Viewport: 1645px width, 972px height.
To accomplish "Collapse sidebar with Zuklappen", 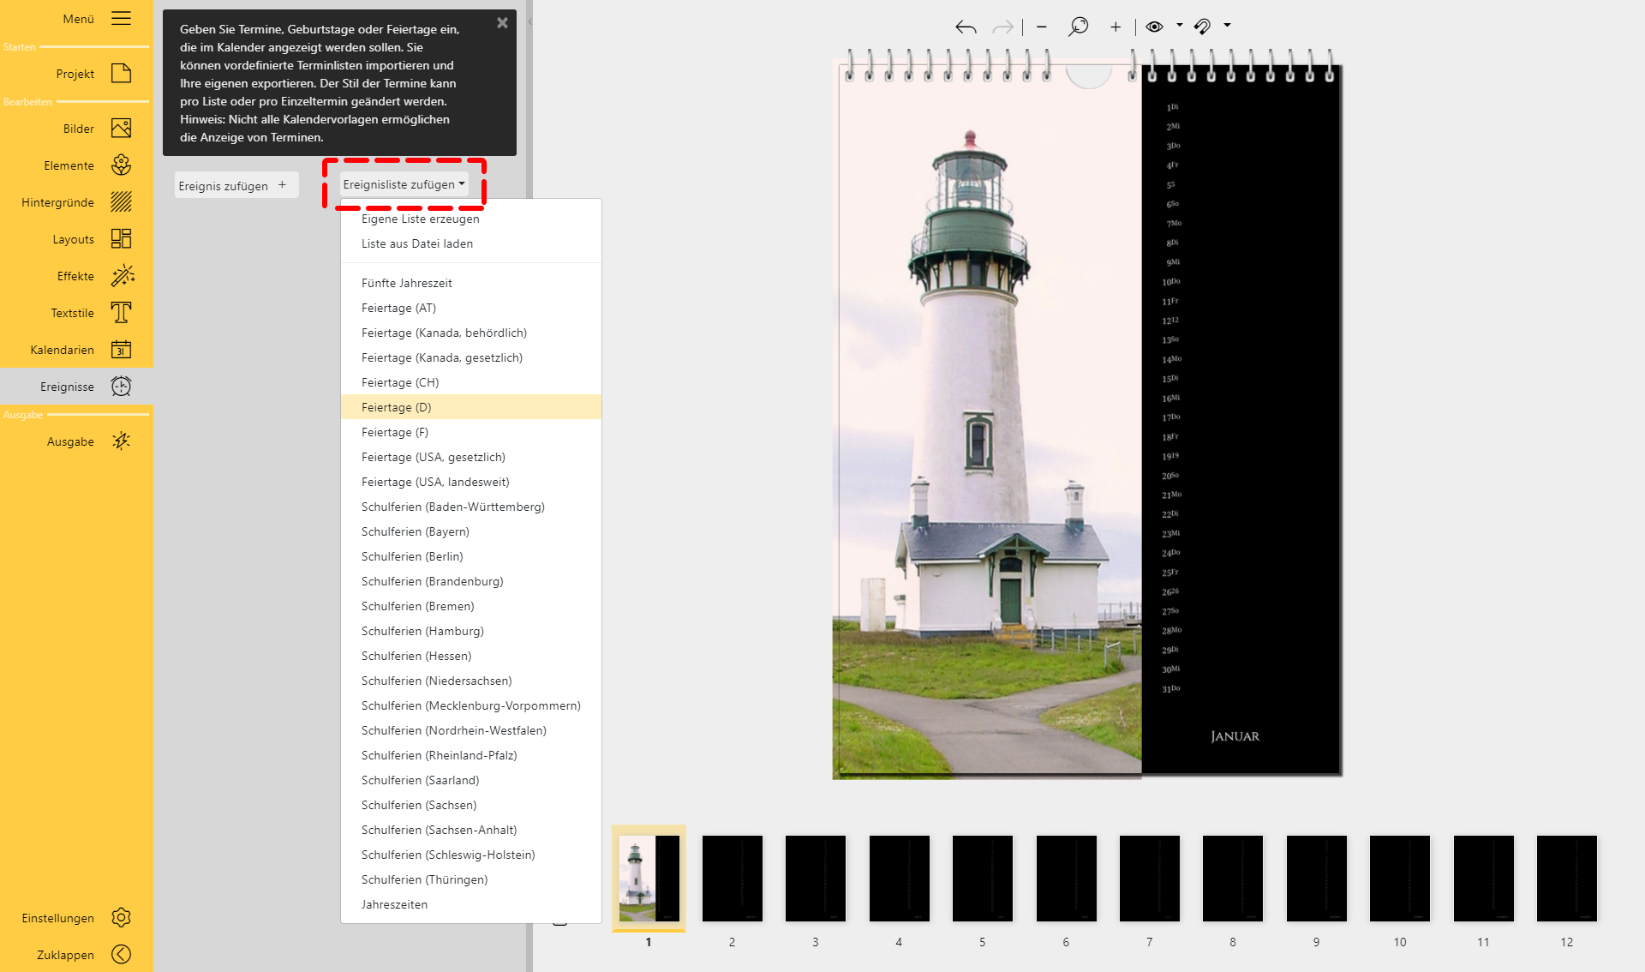I will click(121, 954).
